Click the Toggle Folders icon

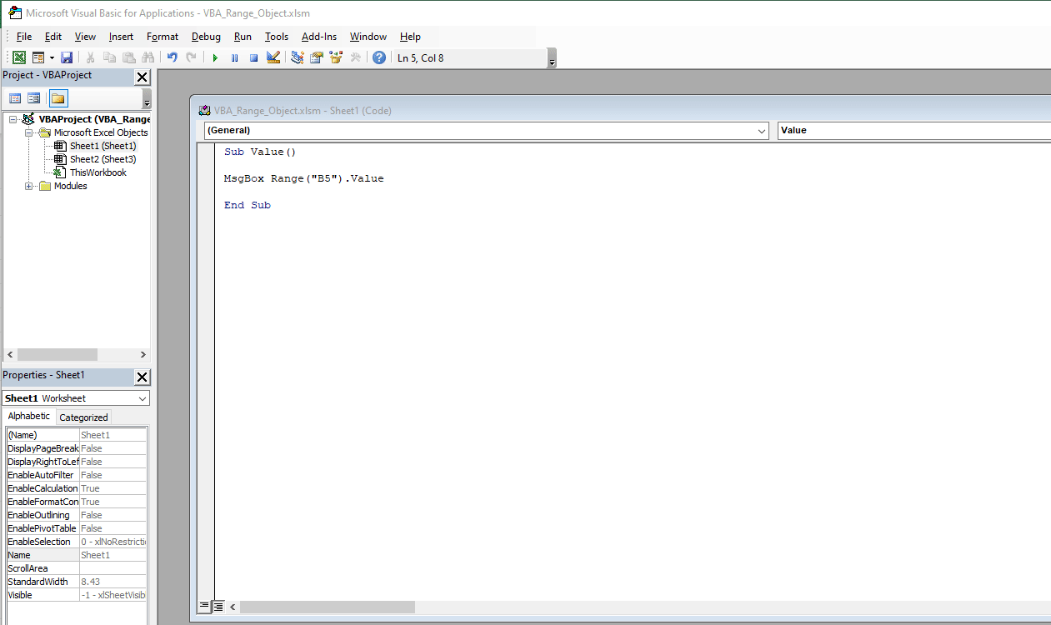coord(57,97)
